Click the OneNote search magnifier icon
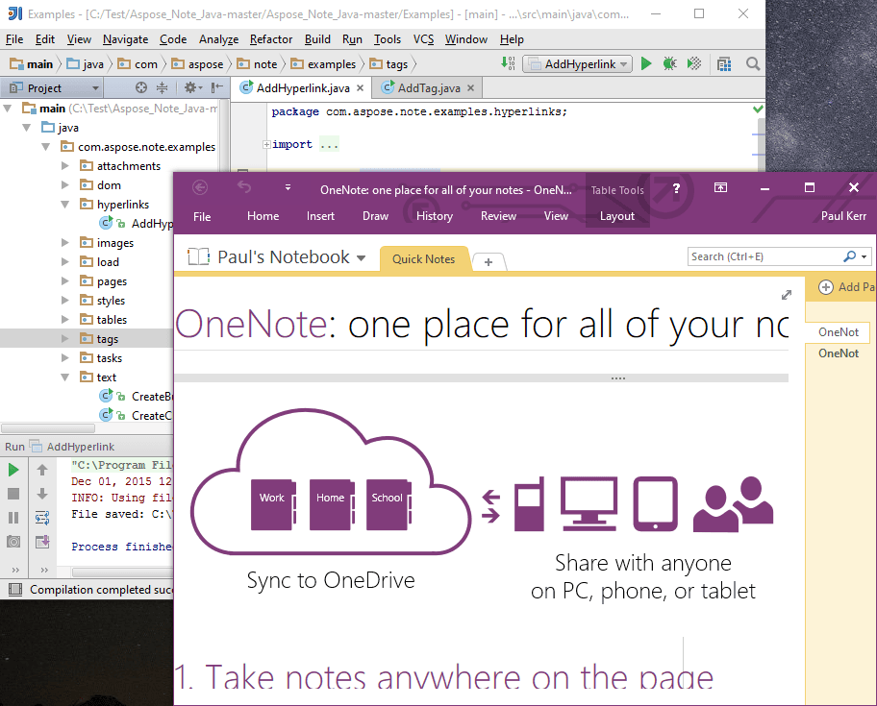This screenshot has width=877, height=706. [x=849, y=256]
